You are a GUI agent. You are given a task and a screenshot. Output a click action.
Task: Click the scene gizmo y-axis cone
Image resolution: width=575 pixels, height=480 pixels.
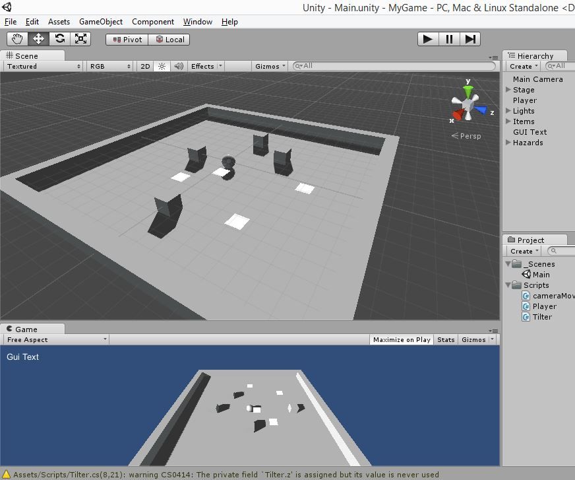pos(468,90)
